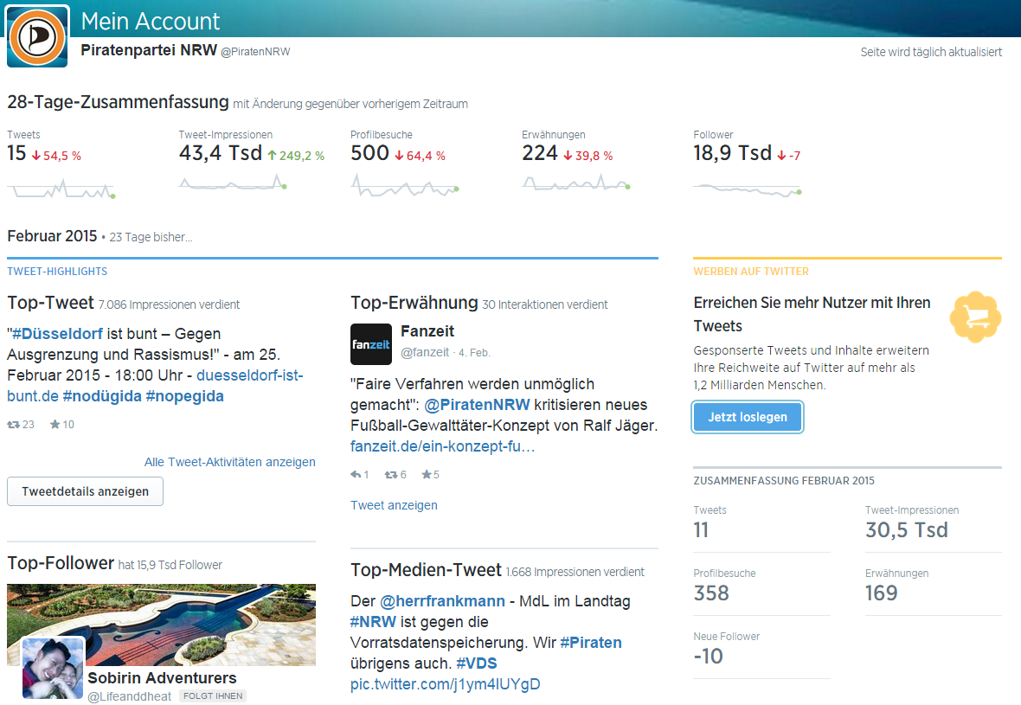Click the Profilbesuche sparkline chart
This screenshot has height=705, width=1021.
[405, 185]
